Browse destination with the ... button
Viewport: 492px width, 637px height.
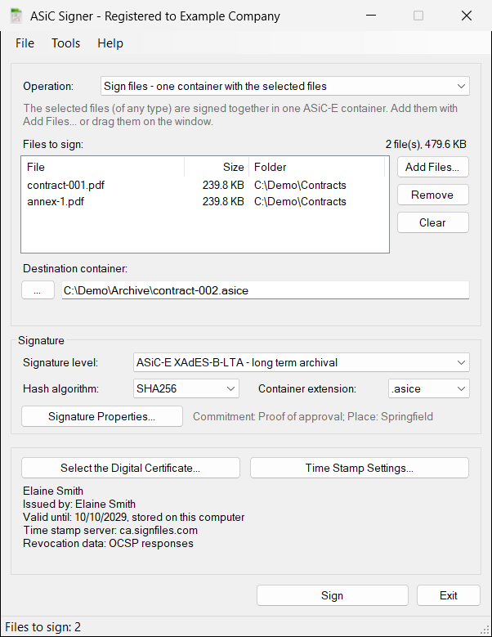click(38, 290)
